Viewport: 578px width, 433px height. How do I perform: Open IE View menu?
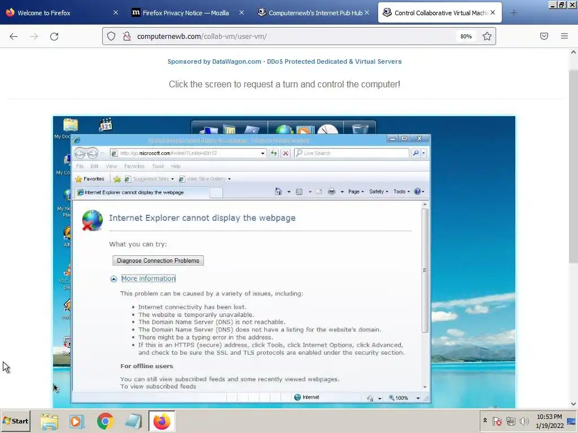[x=111, y=166]
